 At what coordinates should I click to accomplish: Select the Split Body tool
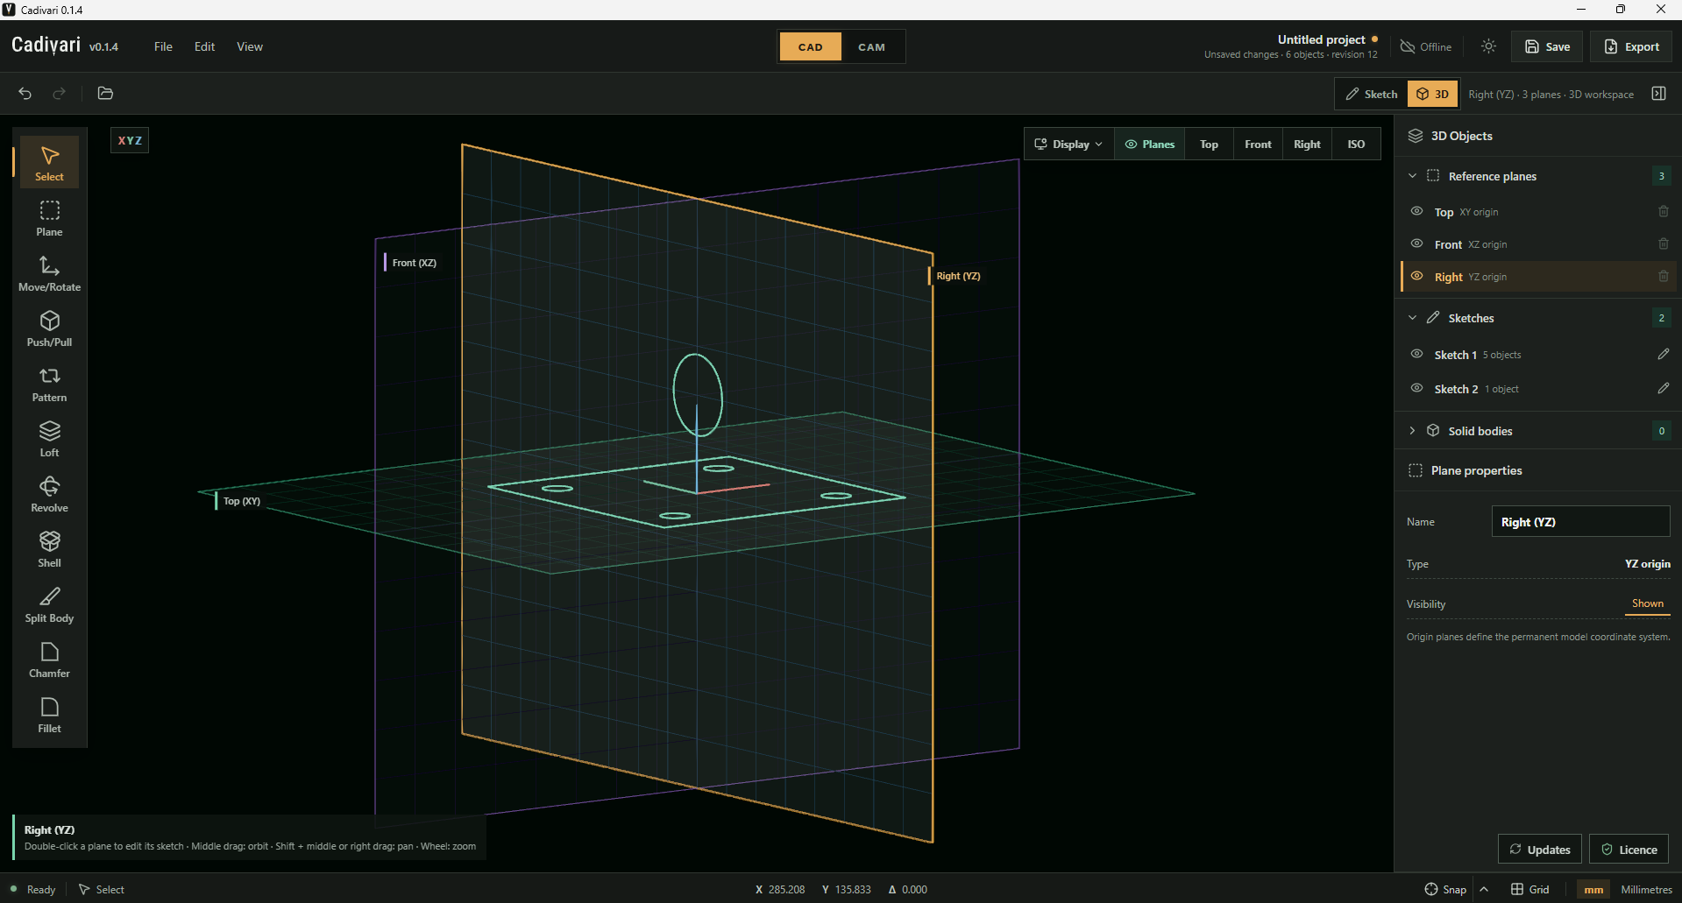point(49,604)
